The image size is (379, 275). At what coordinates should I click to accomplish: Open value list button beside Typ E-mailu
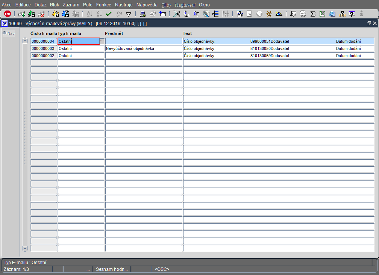tap(102, 41)
